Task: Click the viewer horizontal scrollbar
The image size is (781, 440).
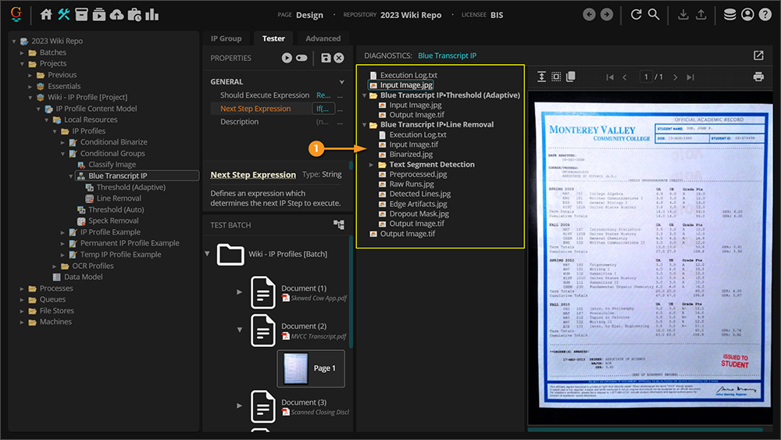Action: [645, 430]
